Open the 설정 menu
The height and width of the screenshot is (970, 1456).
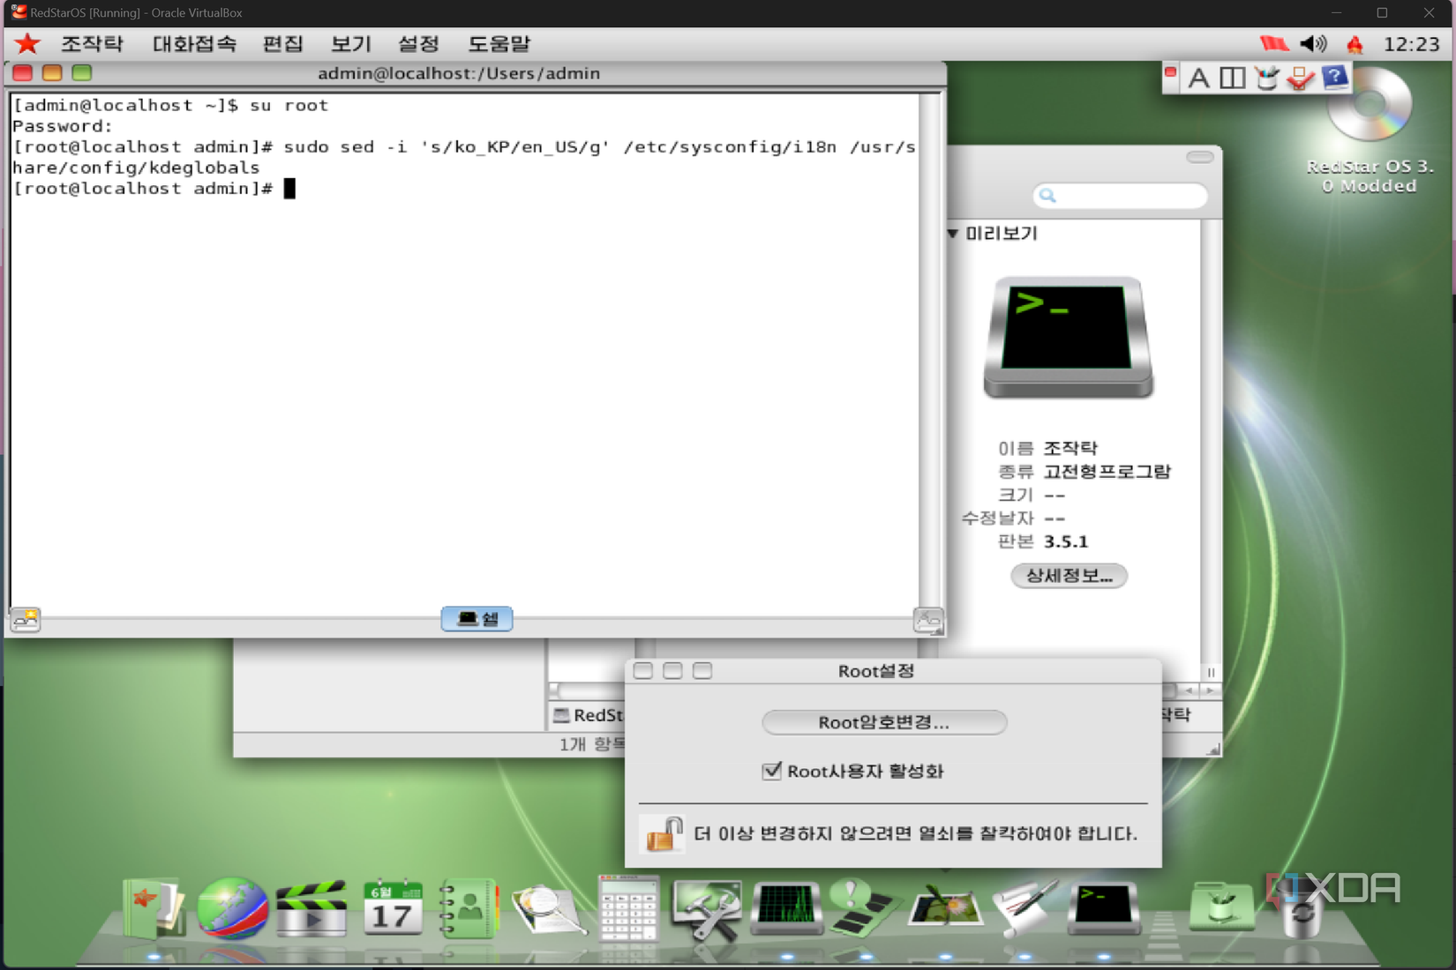coord(418,43)
